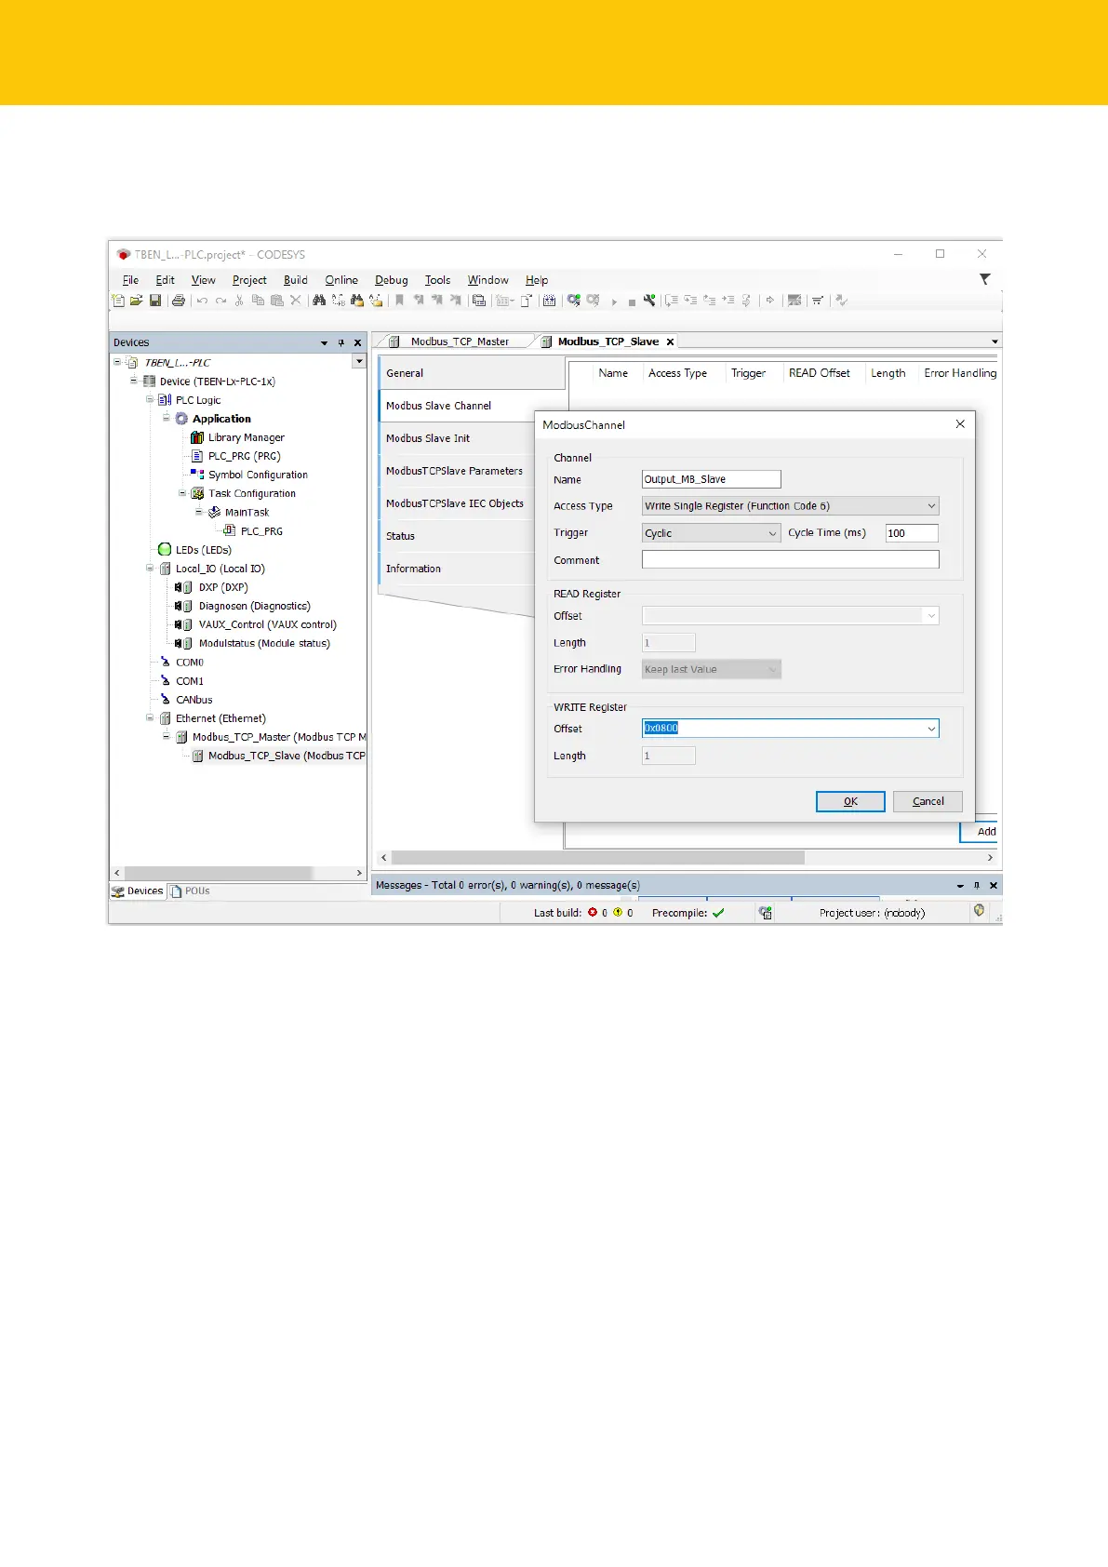Open the Tools menu
Viewport: 1108px width, 1567px height.
point(437,280)
